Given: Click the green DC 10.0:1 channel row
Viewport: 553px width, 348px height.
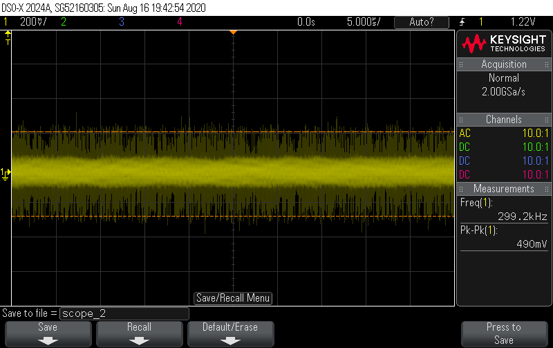Looking at the screenshot, I should click(x=504, y=147).
